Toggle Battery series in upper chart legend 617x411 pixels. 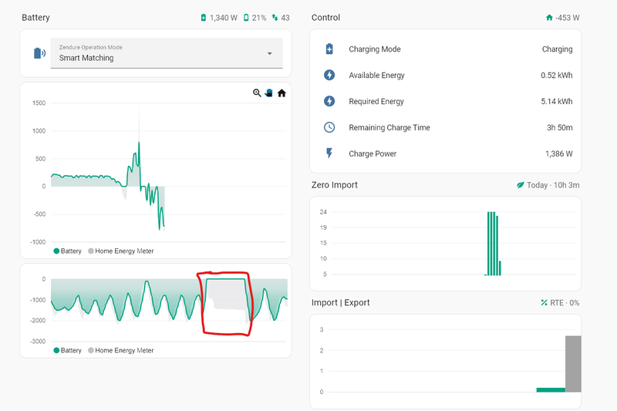pyautogui.click(x=67, y=251)
